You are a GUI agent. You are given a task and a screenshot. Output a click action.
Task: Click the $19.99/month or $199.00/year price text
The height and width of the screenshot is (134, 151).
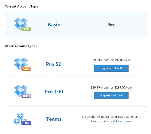[111, 88]
